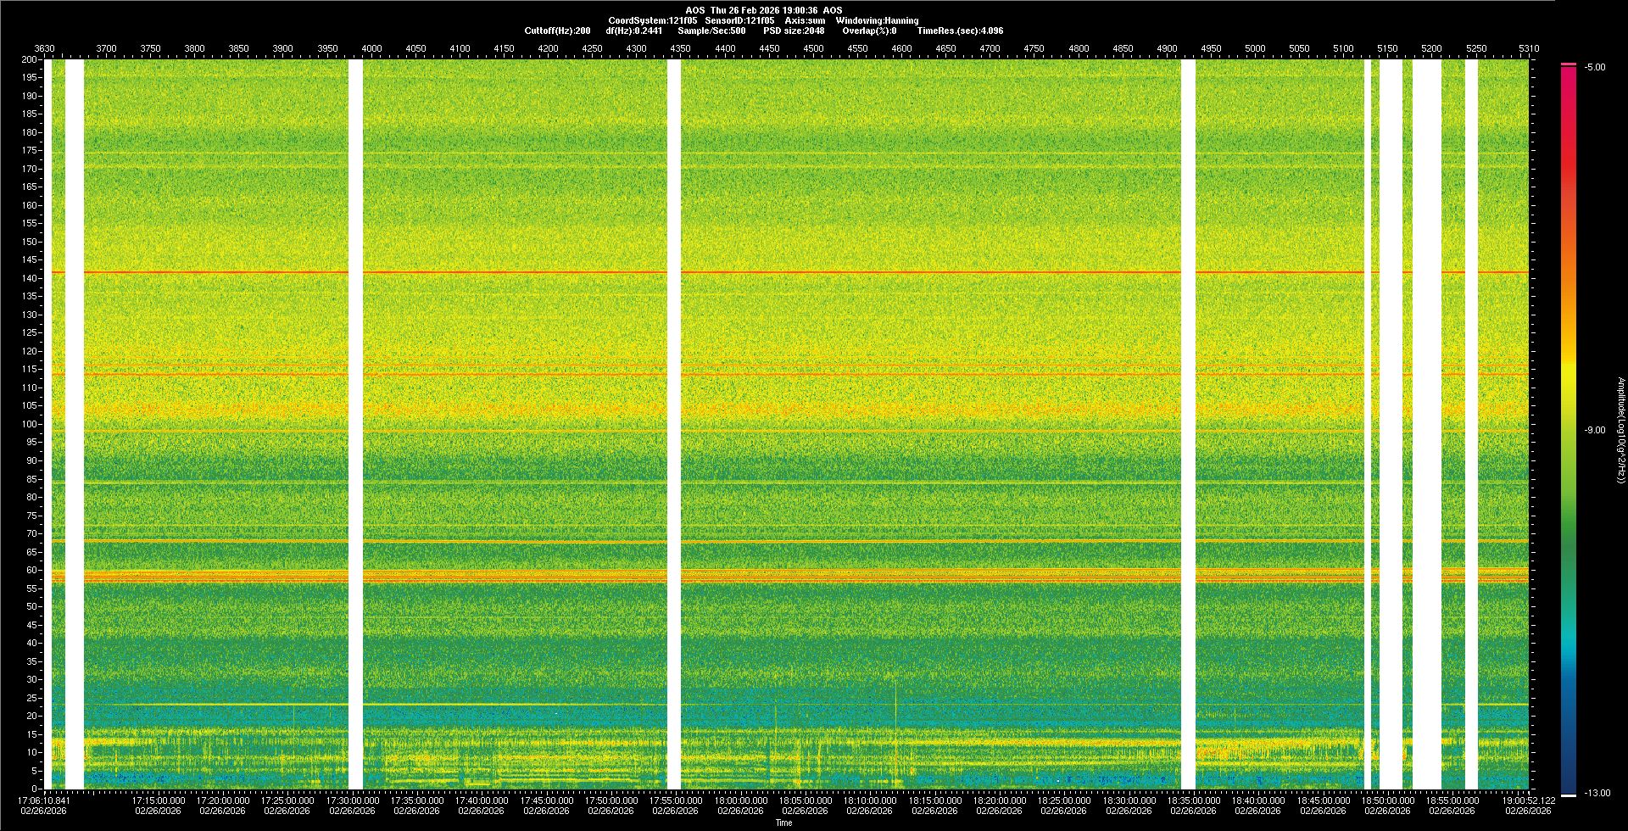Screen dimensions: 1628x831
Task: Click the Time label below the x-axis
Action: pyautogui.click(x=783, y=823)
